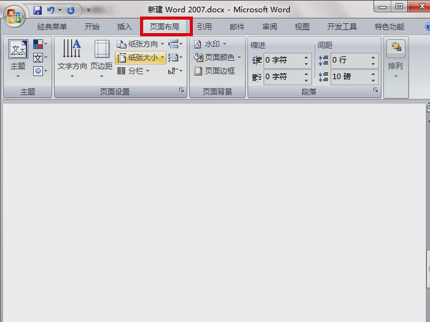
Task: Open the 开发工具 tab
Action: (342, 27)
